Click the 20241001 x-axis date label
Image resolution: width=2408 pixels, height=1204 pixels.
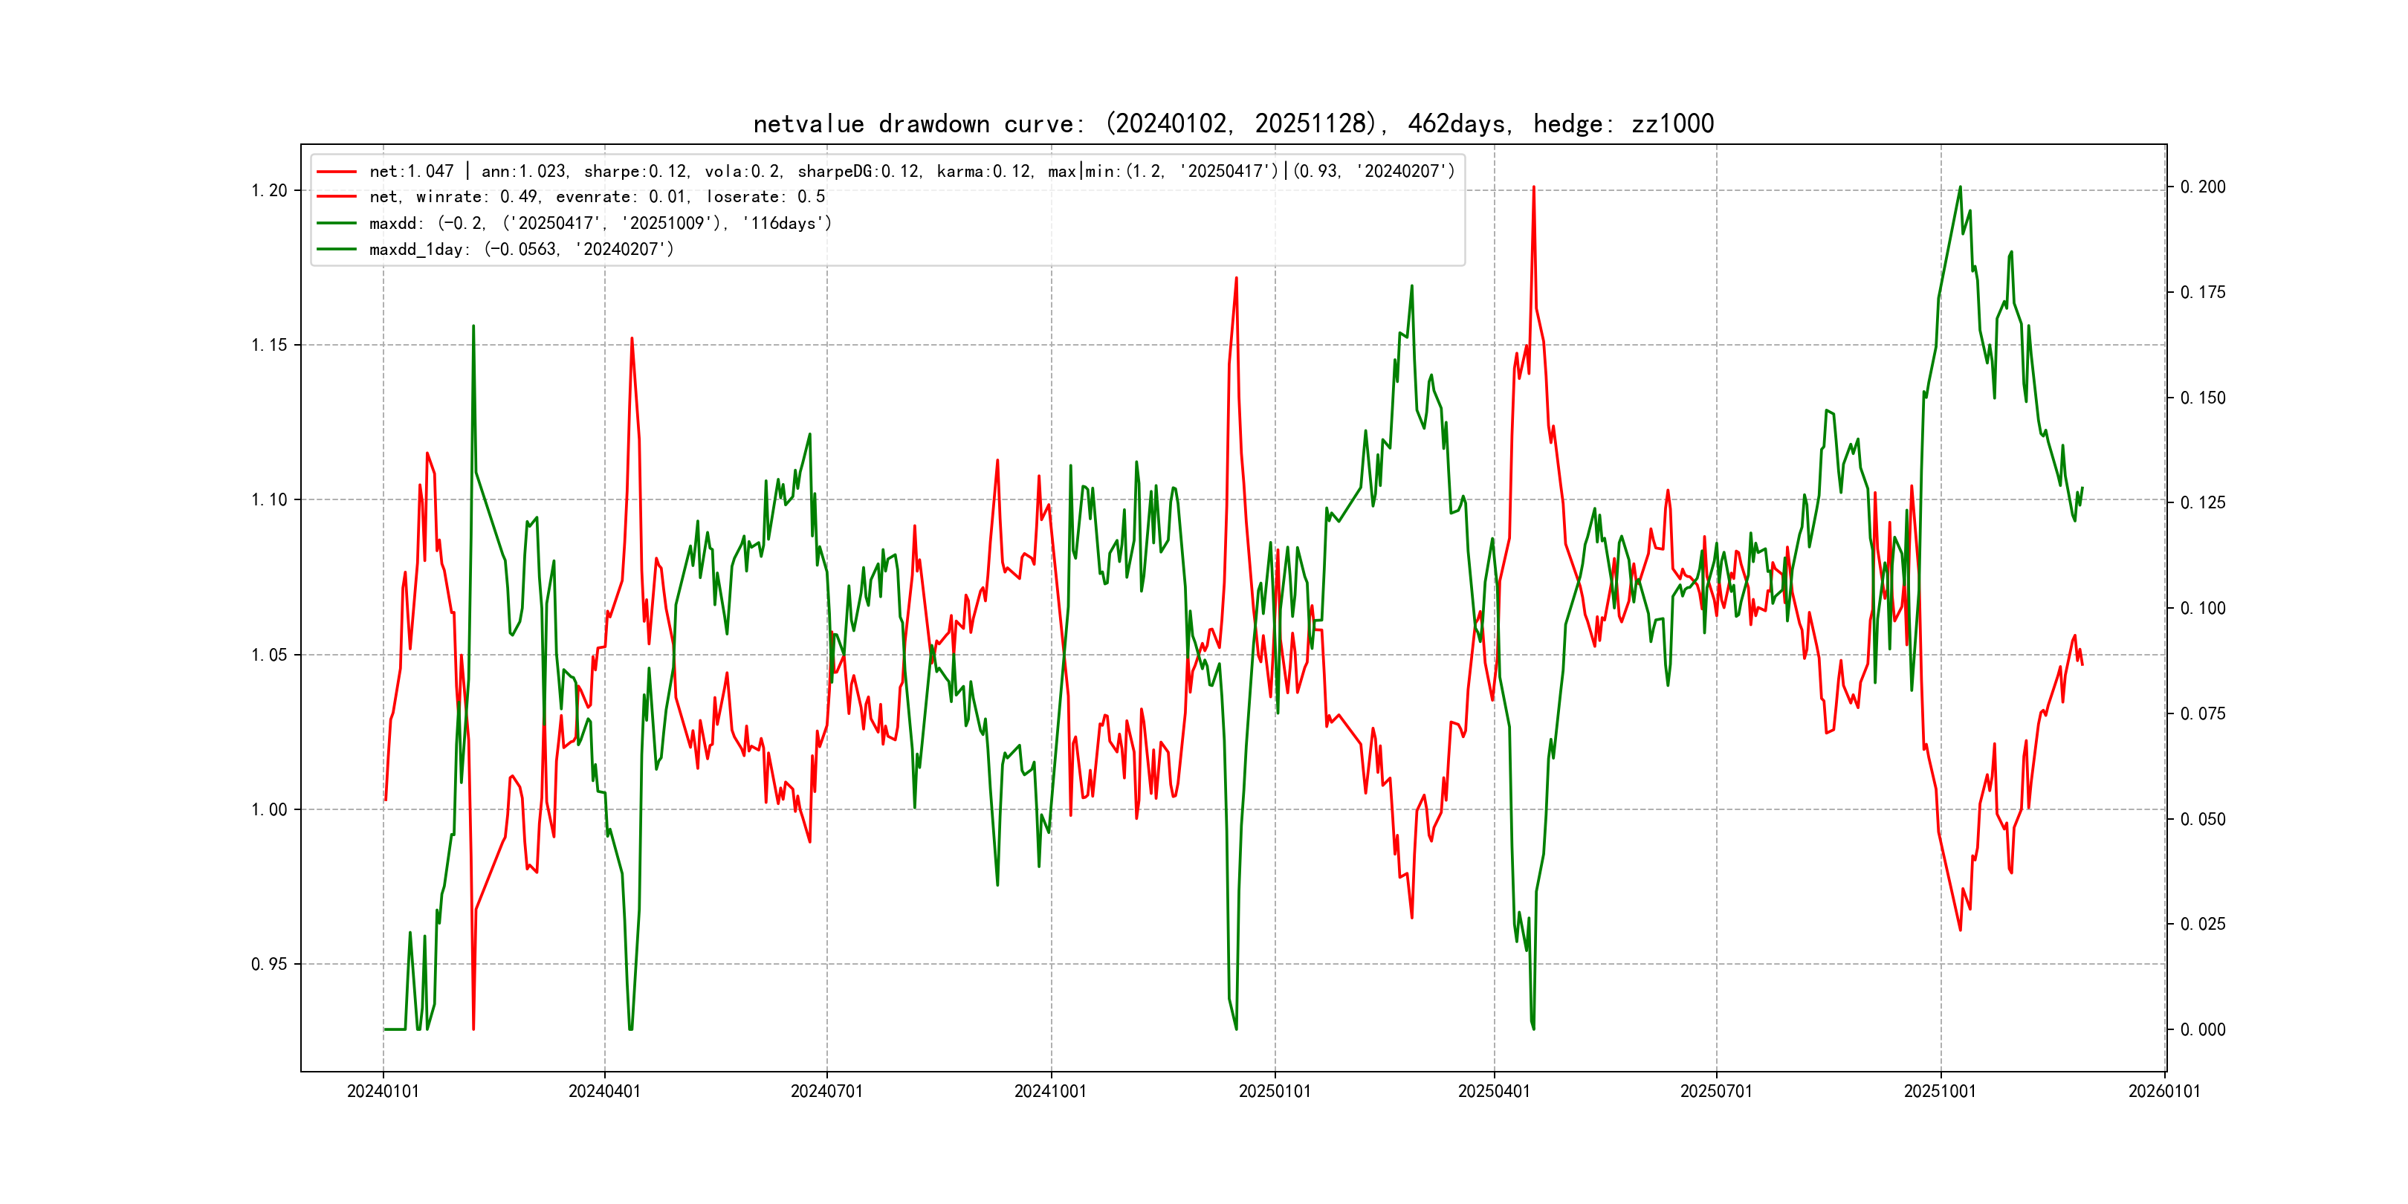[1049, 1091]
